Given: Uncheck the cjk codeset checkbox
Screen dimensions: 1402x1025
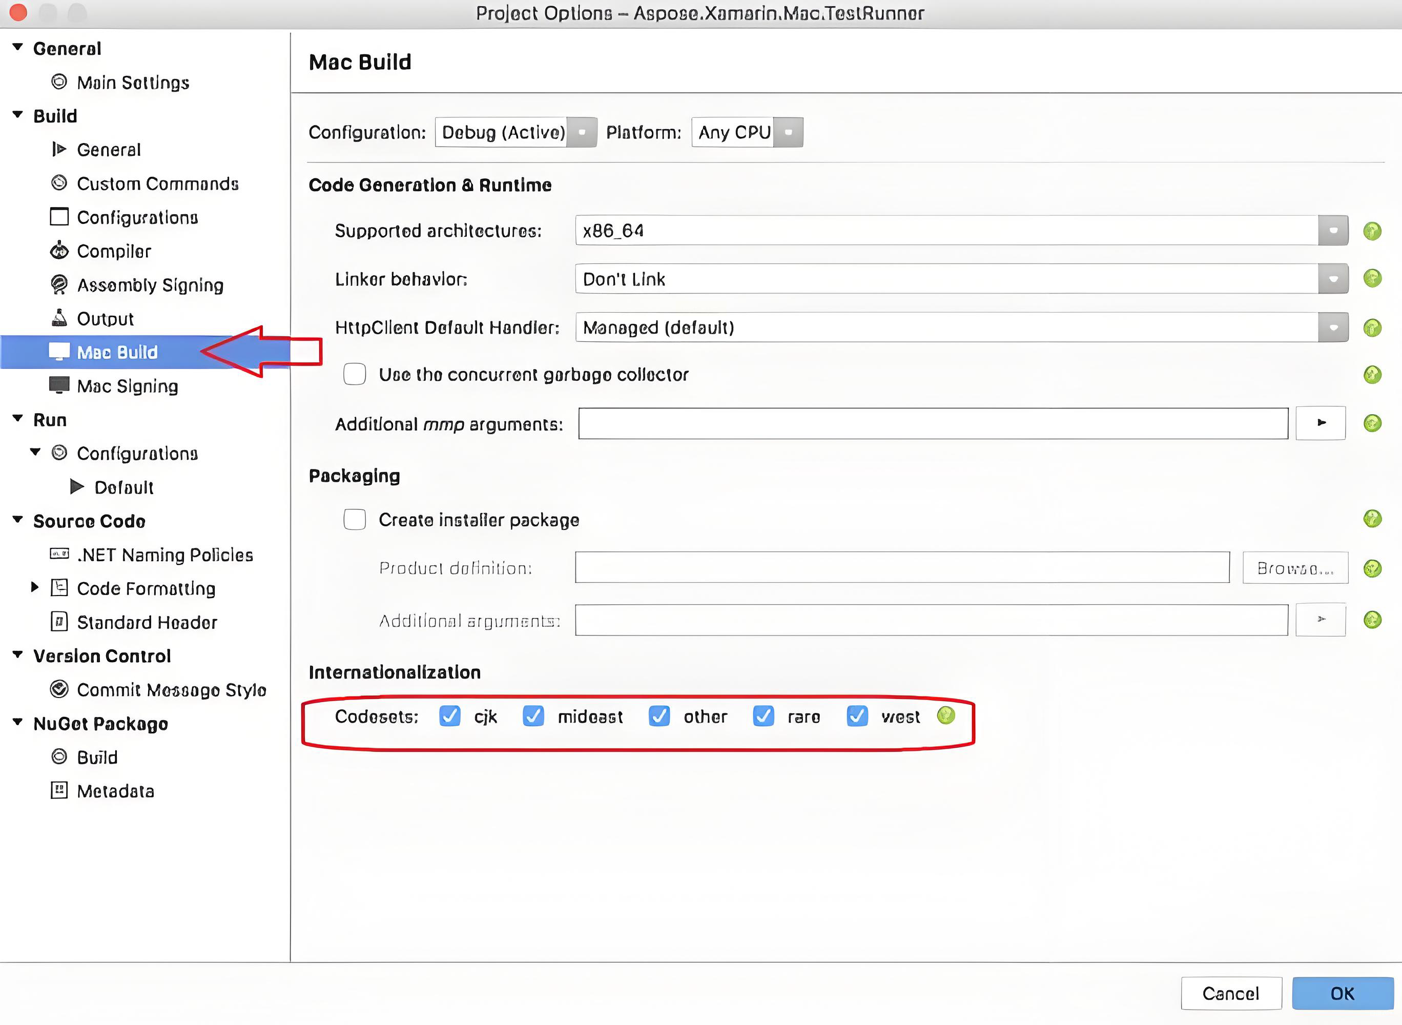Looking at the screenshot, I should (x=449, y=716).
